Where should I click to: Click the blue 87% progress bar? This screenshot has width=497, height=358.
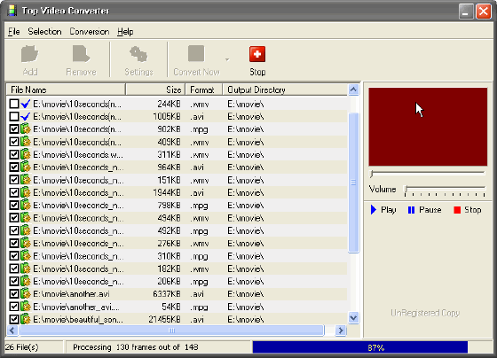point(360,347)
